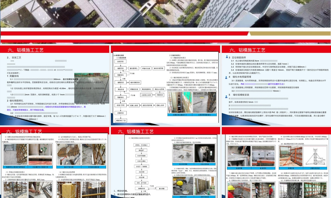Image resolution: width=331 pixels, height=198 pixels.
Task: Click the '4 墙柱水电预留预埋' heading
Action: [240, 77]
